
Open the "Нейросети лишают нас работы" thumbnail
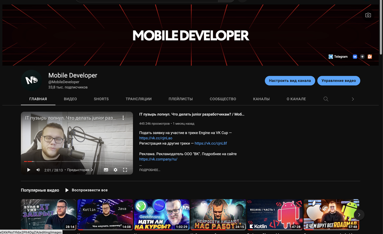pos(218,215)
